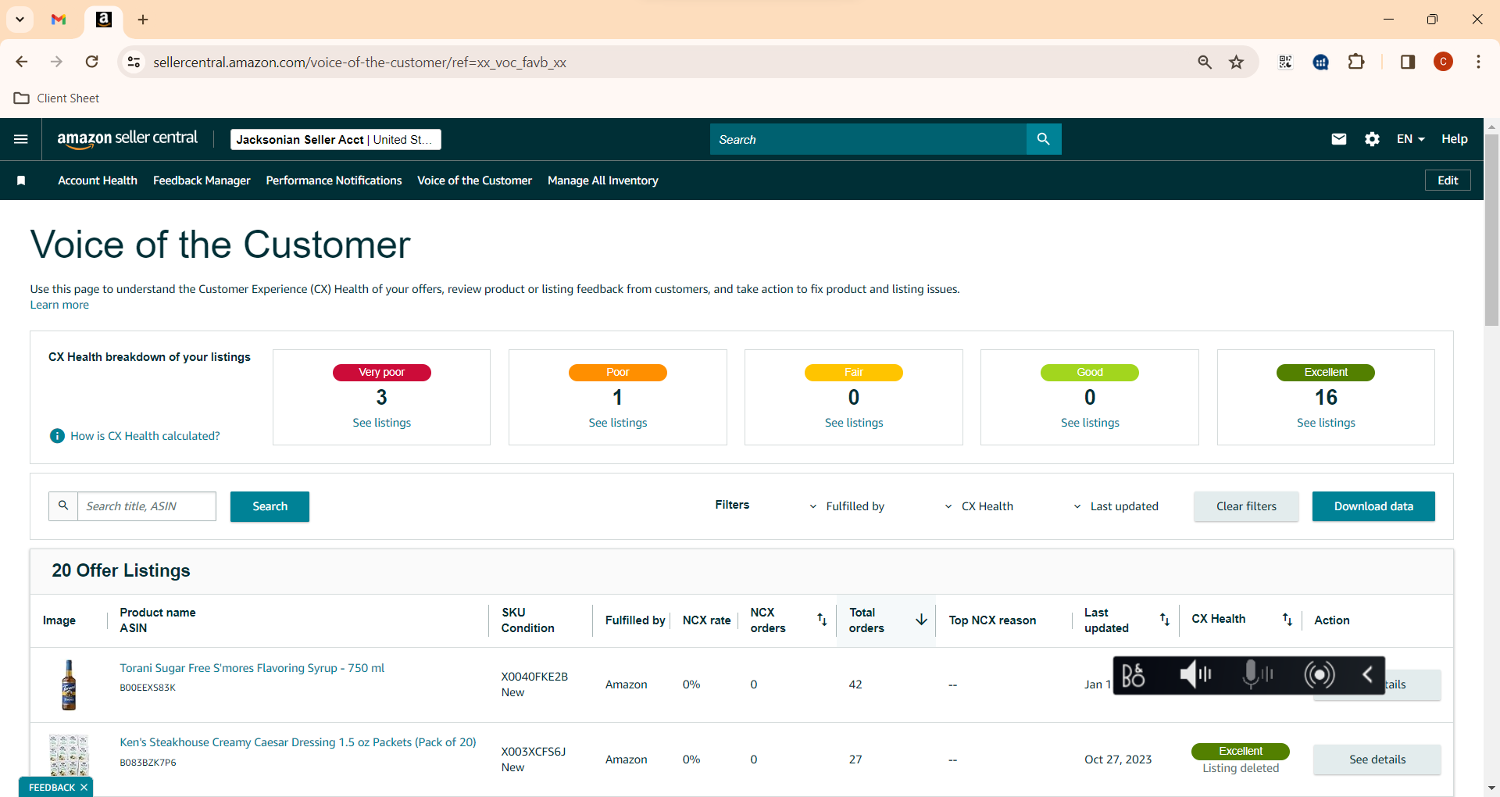
Task: Open Feedback Manager from favorites bar
Action: coord(202,180)
